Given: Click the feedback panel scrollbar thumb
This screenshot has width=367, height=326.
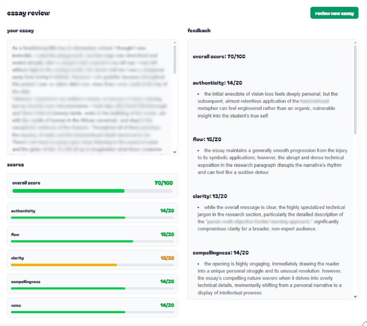Looking at the screenshot, I should click(355, 90).
